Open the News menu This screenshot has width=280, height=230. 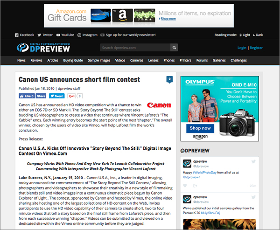pyautogui.click(x=21, y=60)
